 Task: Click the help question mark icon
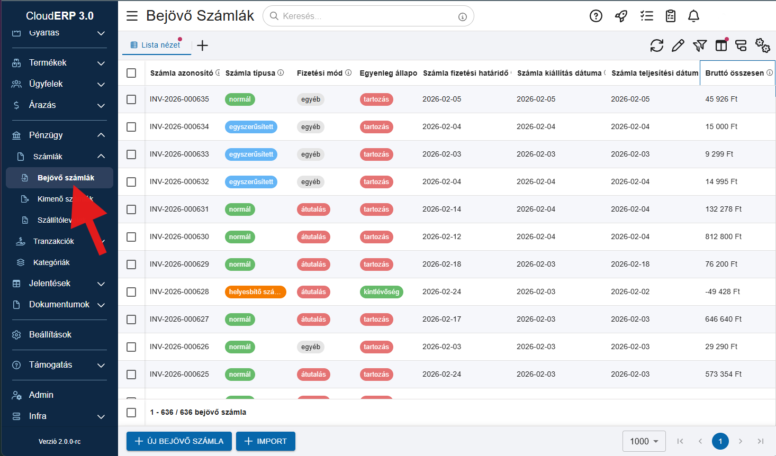(x=595, y=16)
